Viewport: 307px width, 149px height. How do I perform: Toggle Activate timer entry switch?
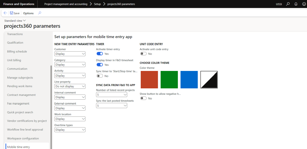100,54
